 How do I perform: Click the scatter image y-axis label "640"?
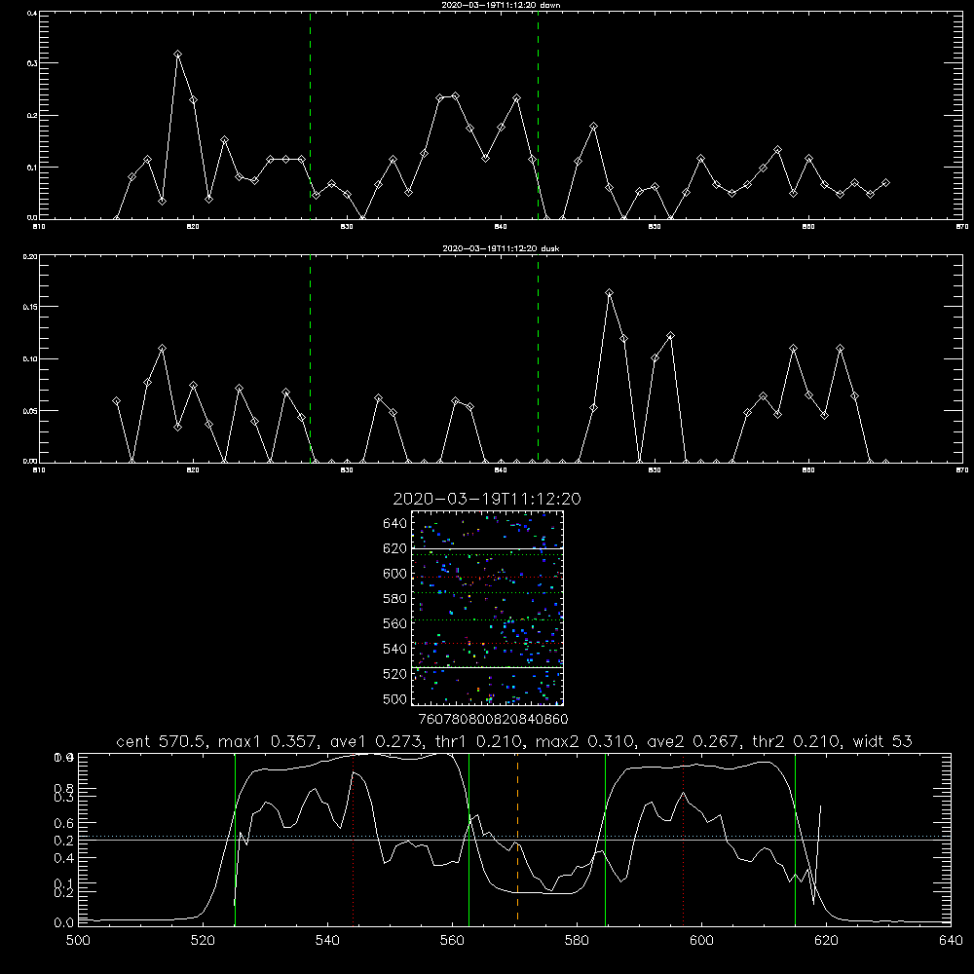coord(395,524)
